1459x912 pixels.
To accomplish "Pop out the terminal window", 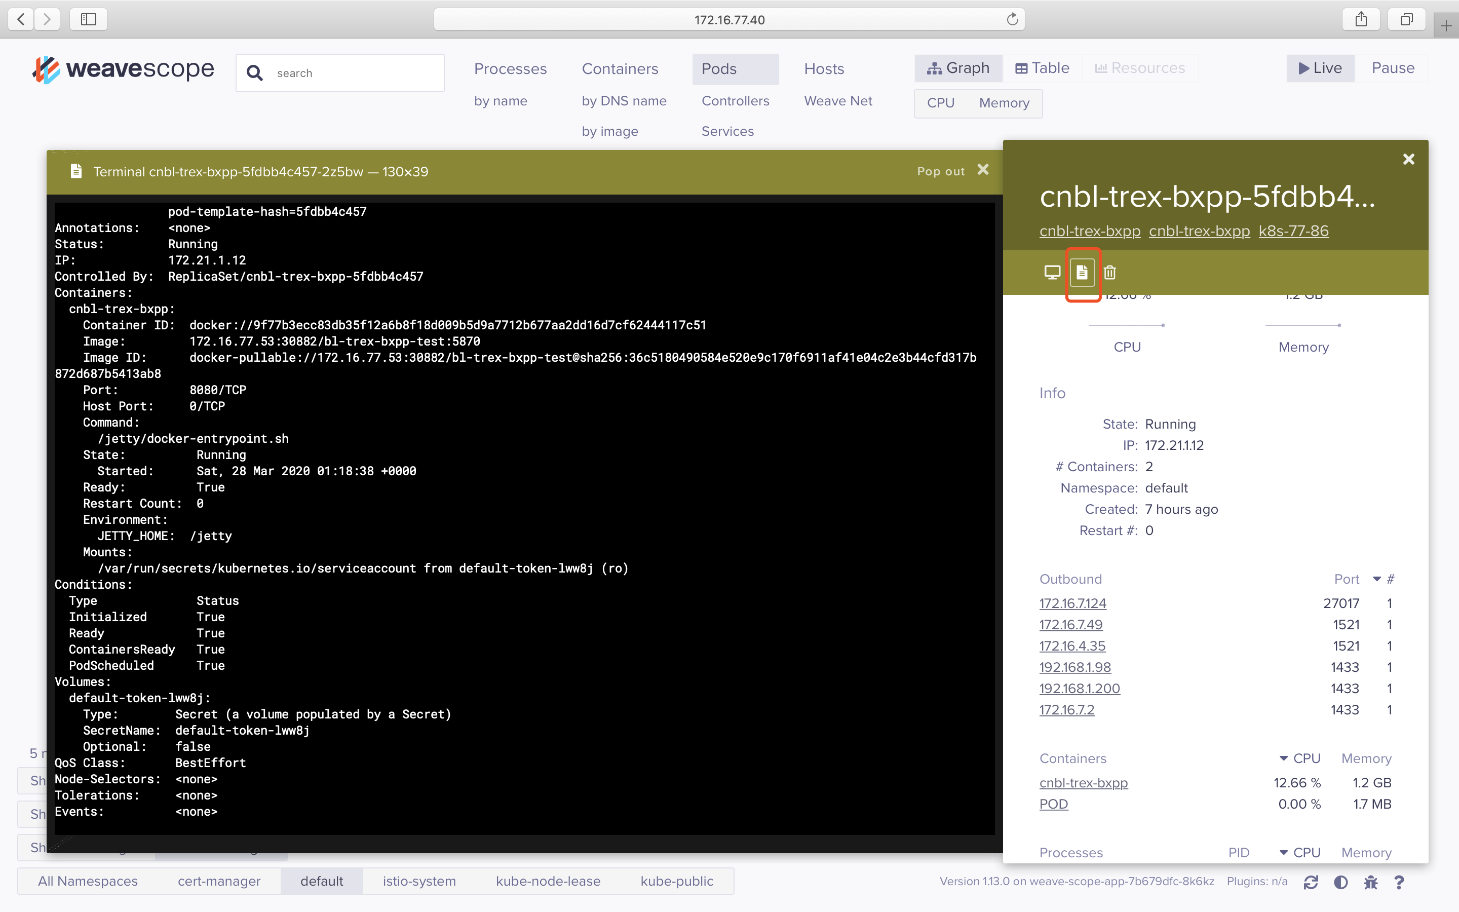I will click(x=941, y=171).
